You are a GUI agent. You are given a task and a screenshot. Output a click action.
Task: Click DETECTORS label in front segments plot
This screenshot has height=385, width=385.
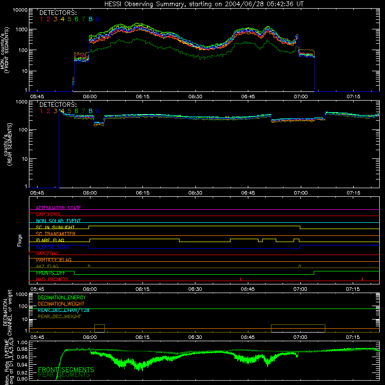[x=58, y=13]
